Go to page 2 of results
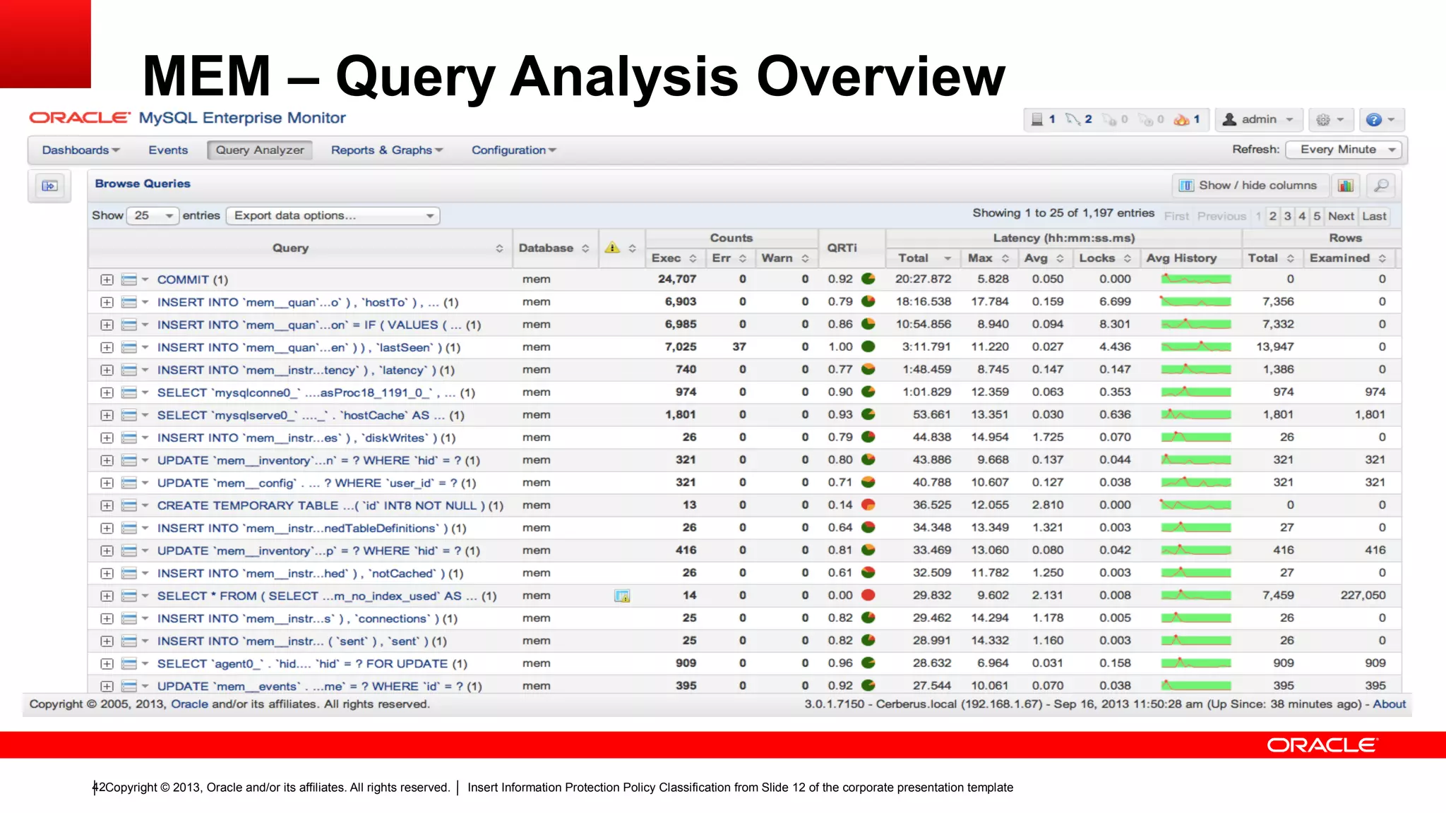Image resolution: width=1446 pixels, height=813 pixels. 1272,217
